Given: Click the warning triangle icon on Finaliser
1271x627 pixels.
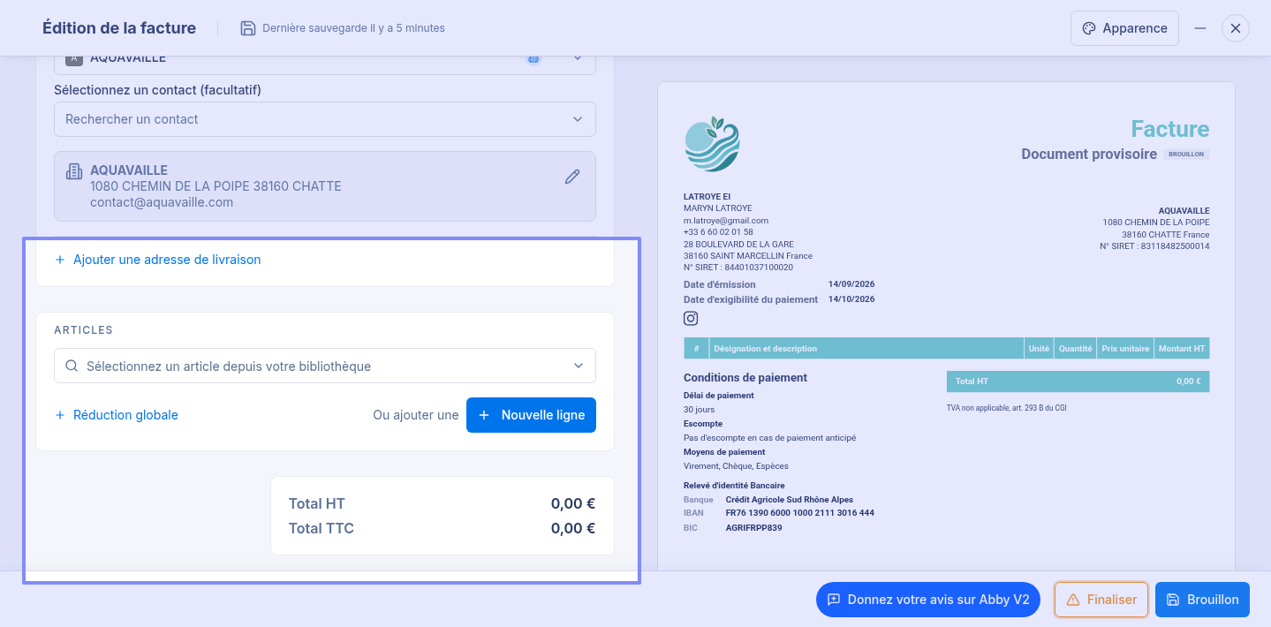Looking at the screenshot, I should point(1073,600).
